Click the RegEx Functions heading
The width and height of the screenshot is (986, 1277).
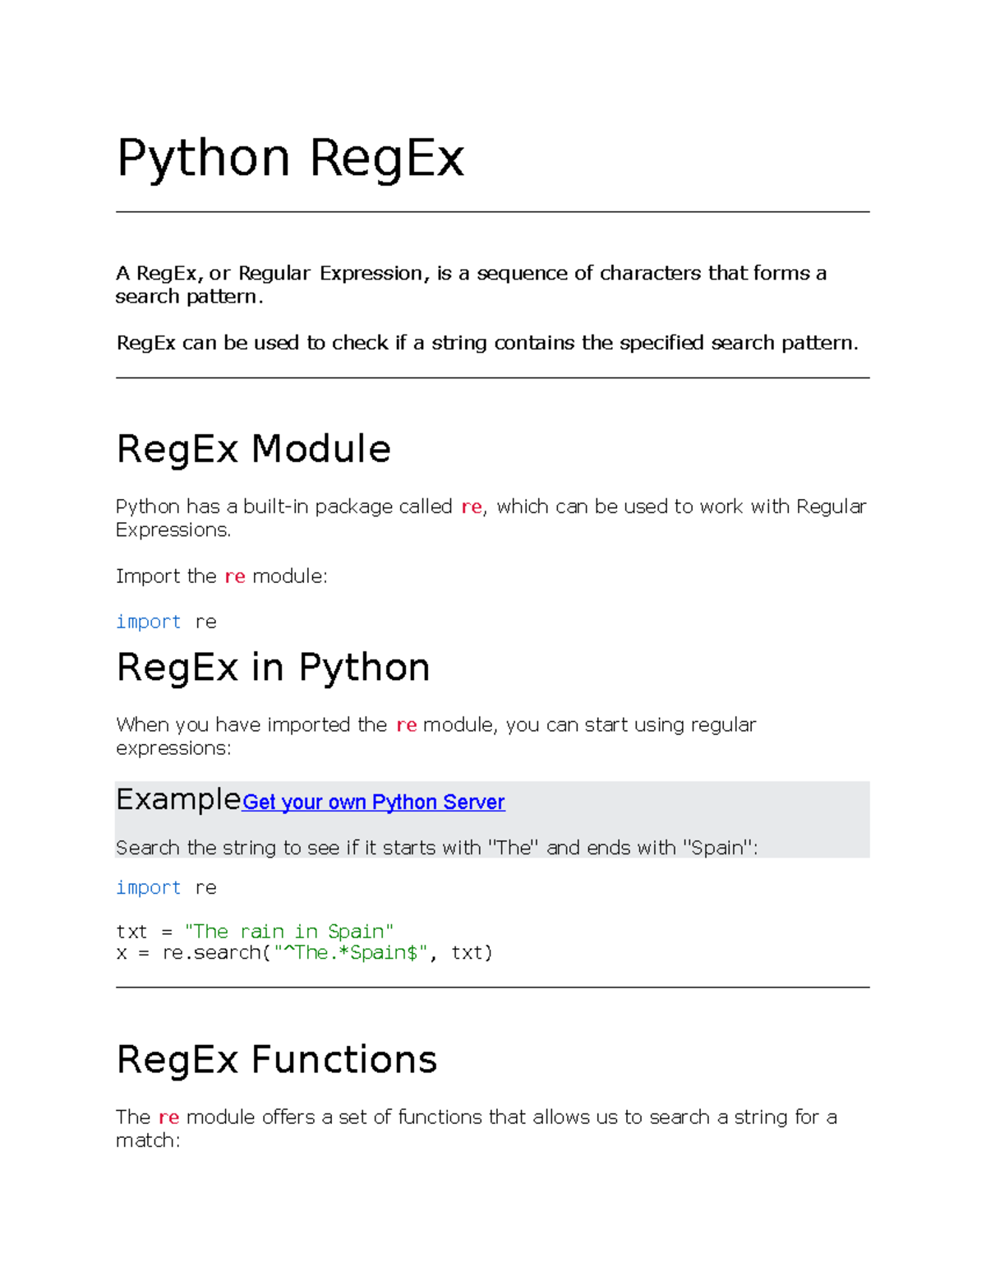click(x=277, y=1059)
